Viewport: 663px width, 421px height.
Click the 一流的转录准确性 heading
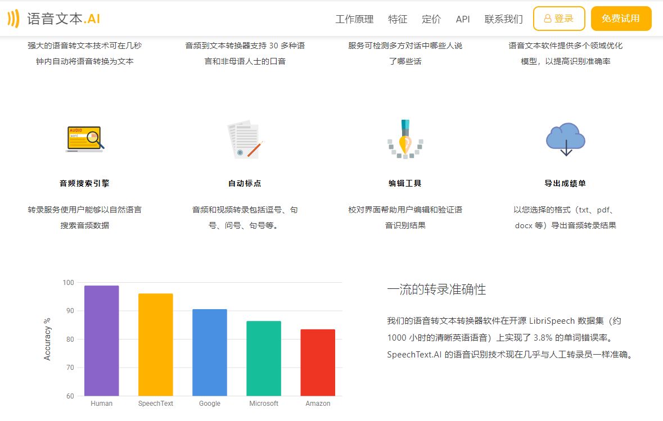(436, 289)
